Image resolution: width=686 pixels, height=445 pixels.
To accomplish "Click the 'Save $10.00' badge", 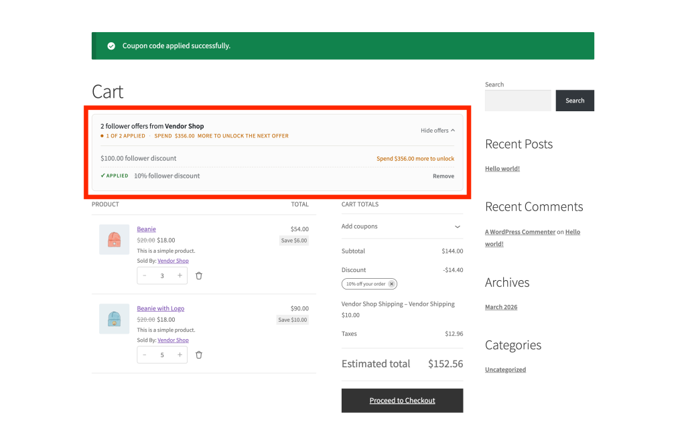I will point(293,320).
